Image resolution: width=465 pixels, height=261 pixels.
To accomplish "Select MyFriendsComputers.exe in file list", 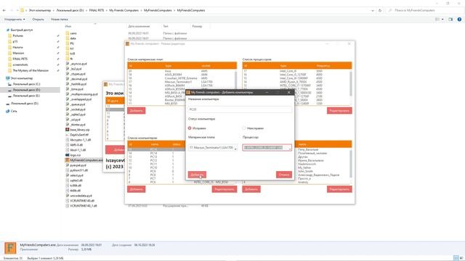I will pyautogui.click(x=86, y=160).
